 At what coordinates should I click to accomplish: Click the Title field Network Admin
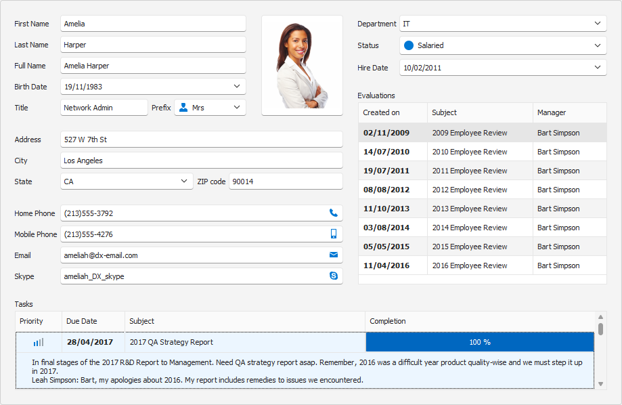104,108
